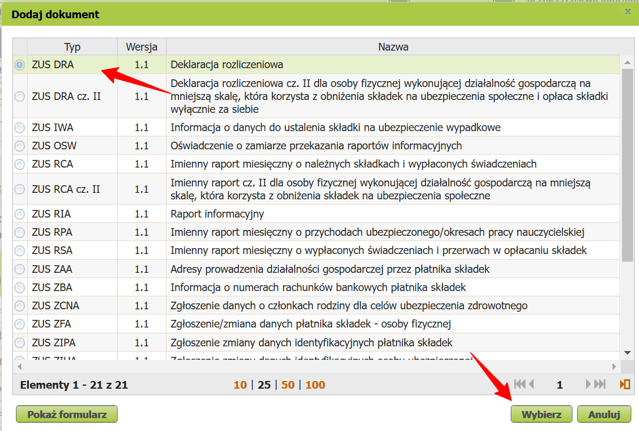Image resolution: width=639 pixels, height=431 pixels.
Task: Click the text Raport informacyjny
Action: tap(217, 214)
